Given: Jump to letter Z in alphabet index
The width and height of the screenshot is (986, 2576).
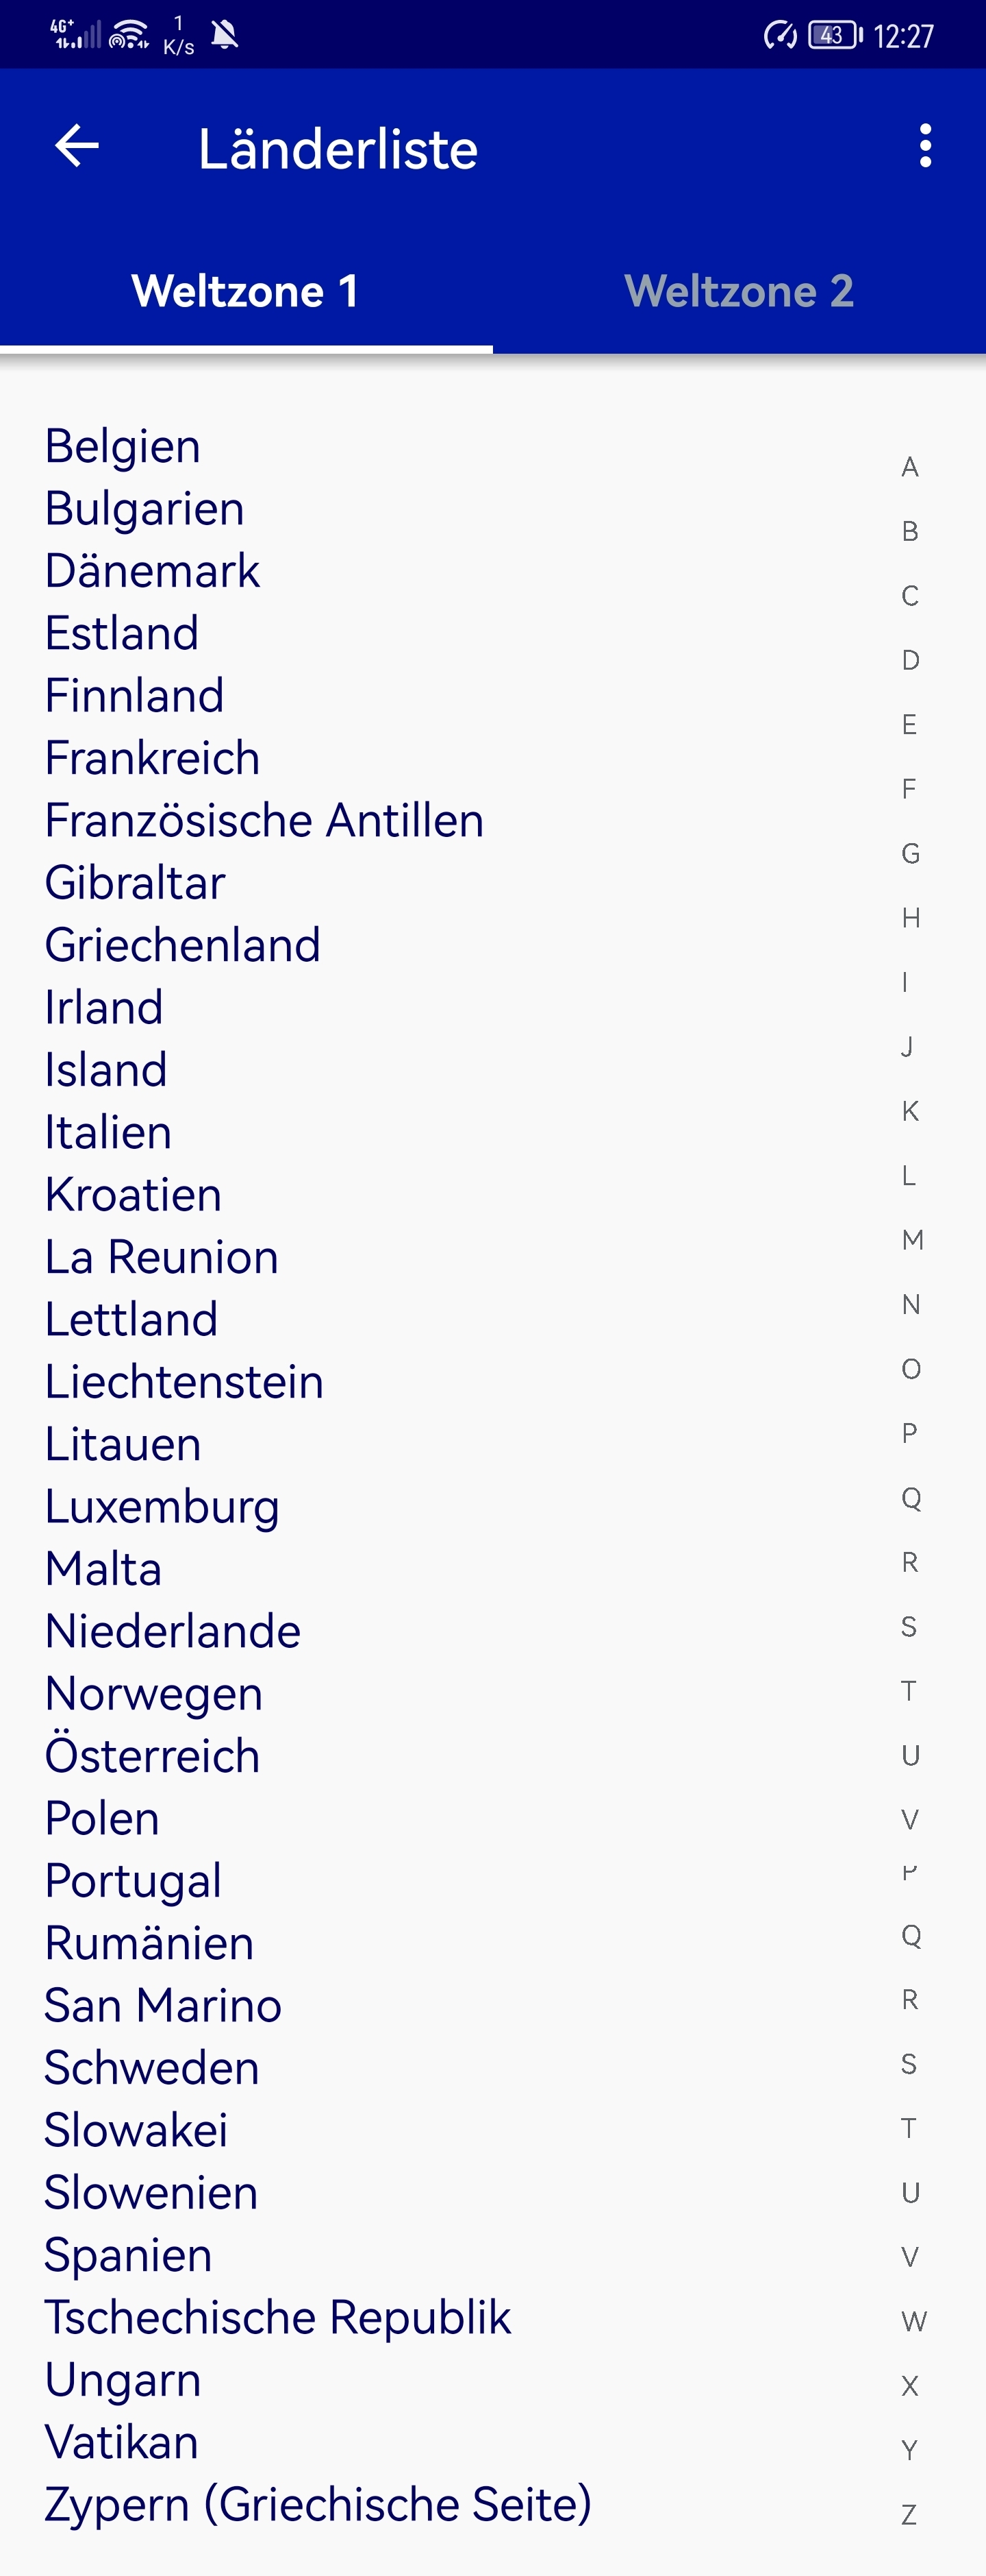Looking at the screenshot, I should coord(909,2514).
